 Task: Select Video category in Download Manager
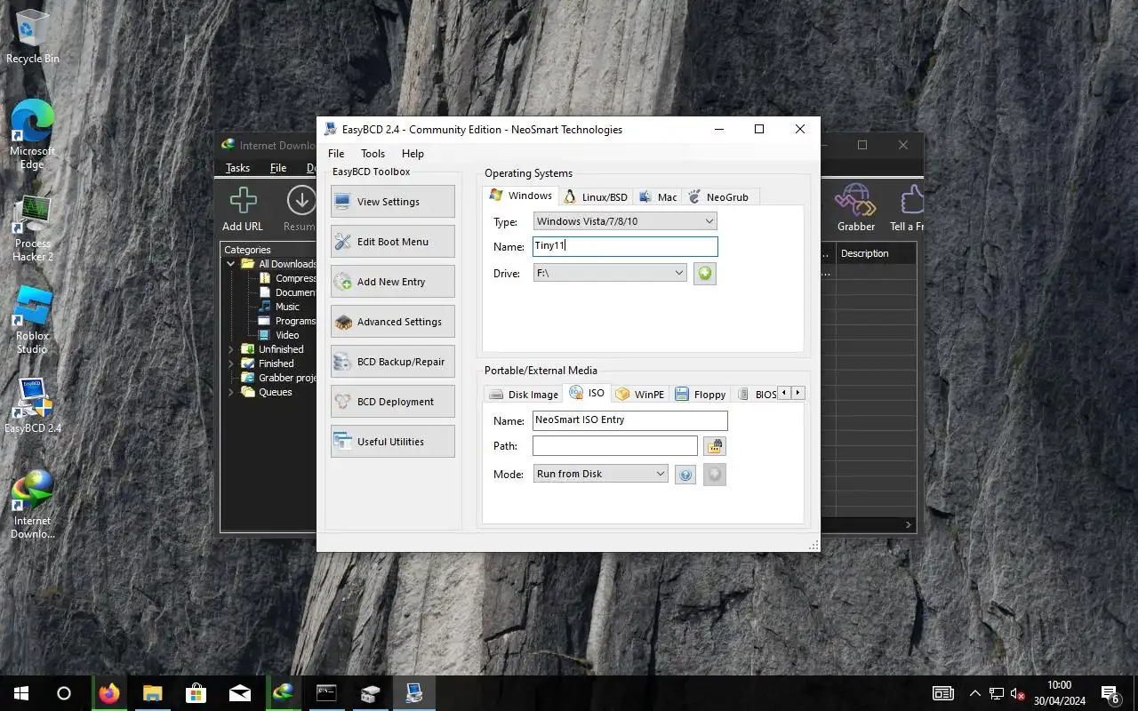click(x=287, y=335)
